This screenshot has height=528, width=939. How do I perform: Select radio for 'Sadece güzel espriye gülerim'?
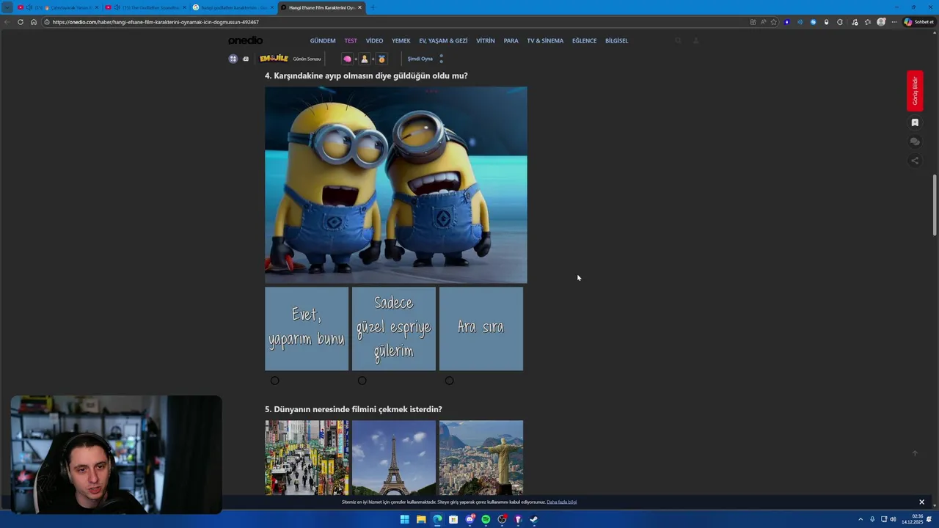[x=362, y=381]
